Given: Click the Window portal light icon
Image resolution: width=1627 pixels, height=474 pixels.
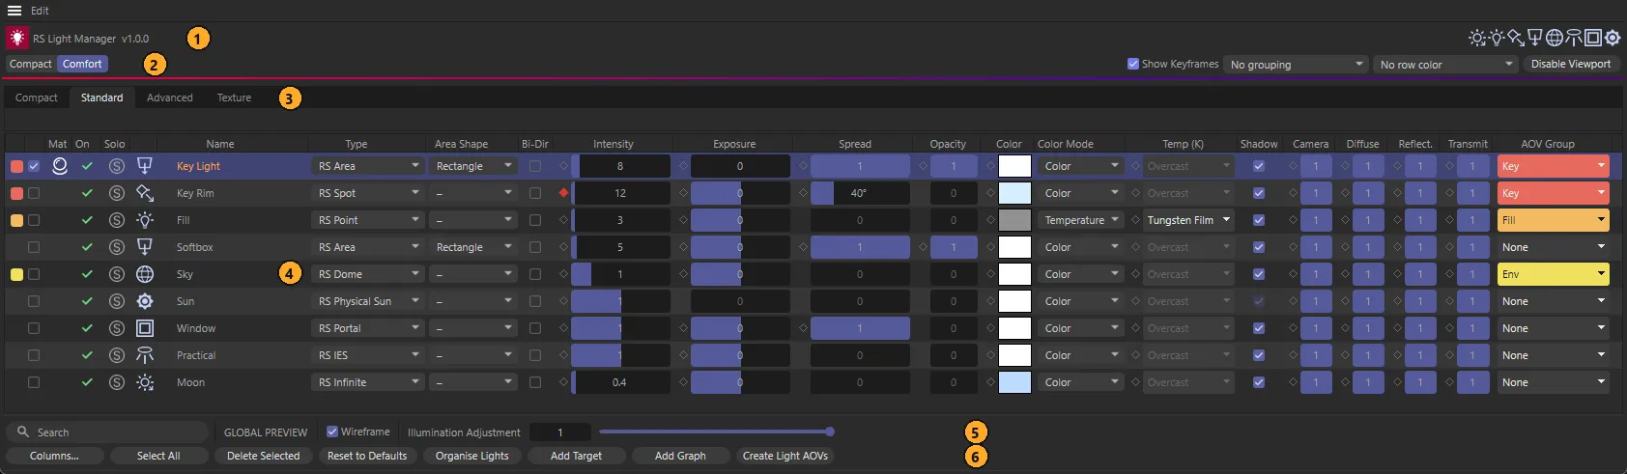Looking at the screenshot, I should [x=145, y=328].
